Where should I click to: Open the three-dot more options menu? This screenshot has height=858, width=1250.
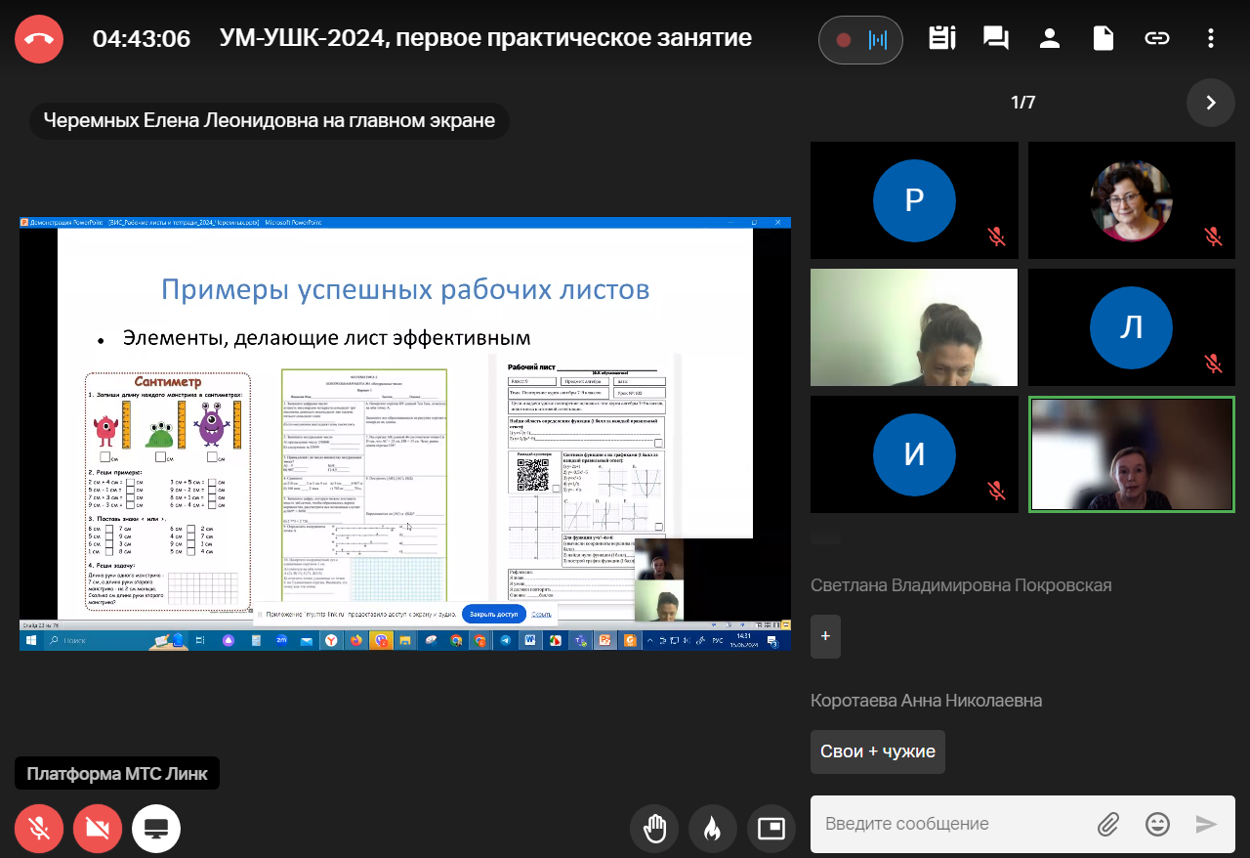[1211, 39]
